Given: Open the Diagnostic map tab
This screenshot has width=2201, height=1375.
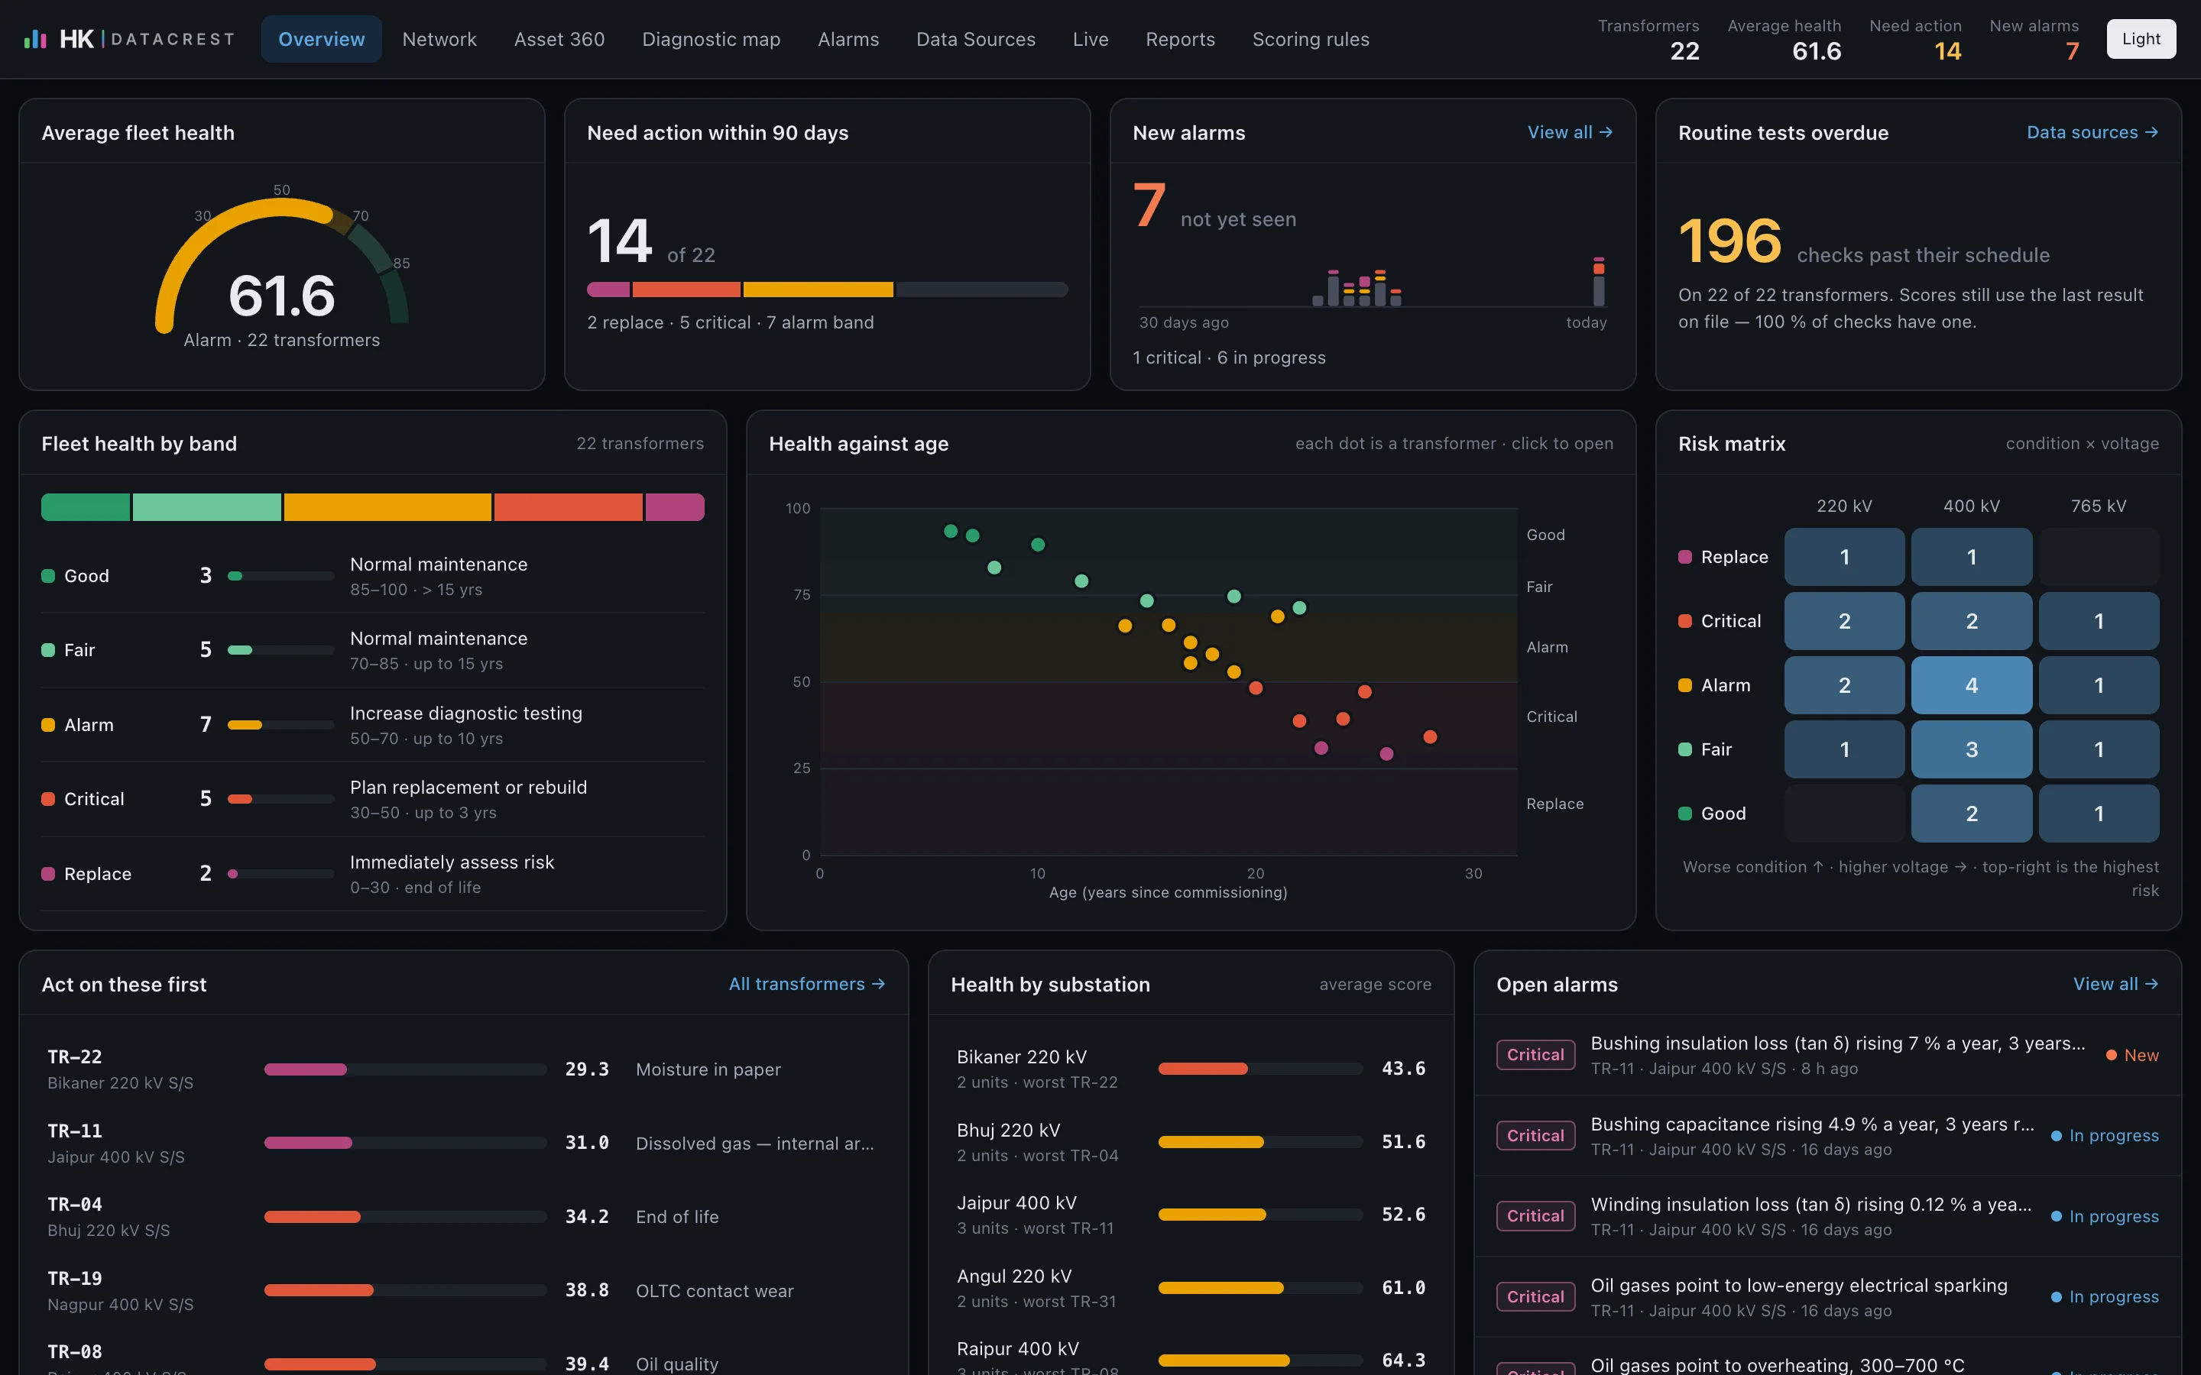Looking at the screenshot, I should pos(712,39).
